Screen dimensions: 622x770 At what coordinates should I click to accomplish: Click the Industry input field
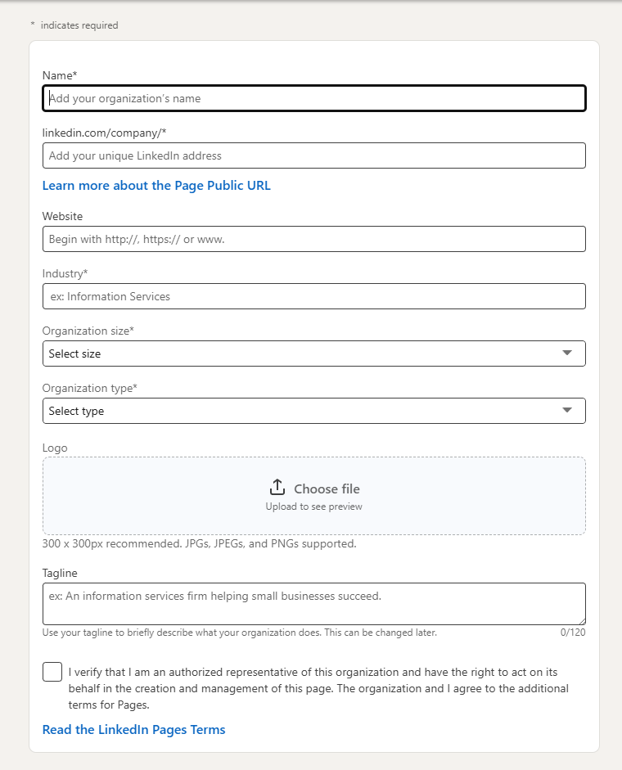314,296
